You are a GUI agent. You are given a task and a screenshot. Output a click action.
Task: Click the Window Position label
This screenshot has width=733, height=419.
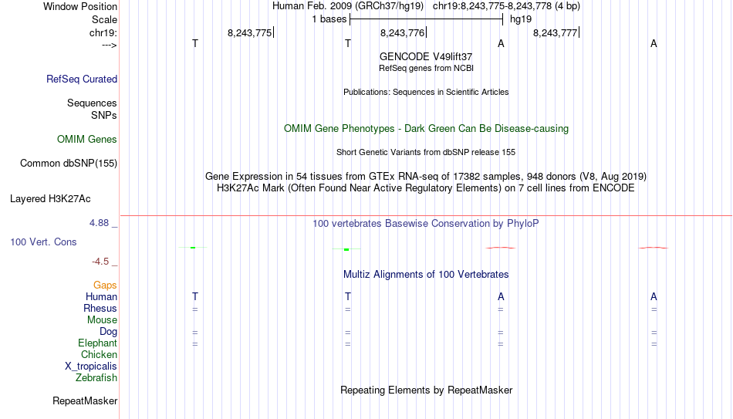click(80, 6)
